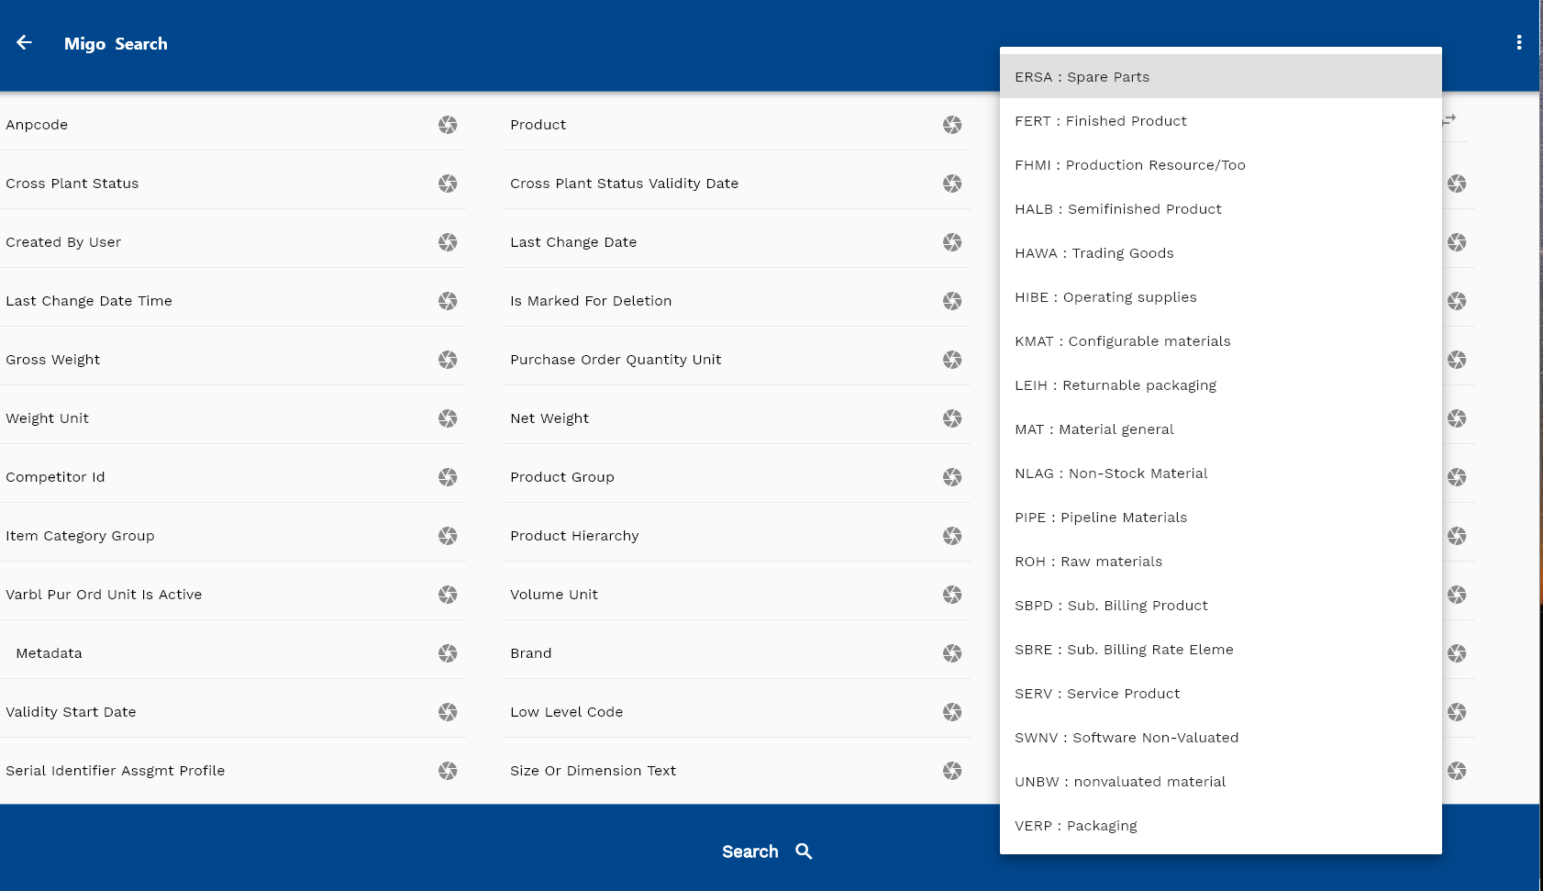Click the aperture icon beside Product field
This screenshot has width=1543, height=891.
point(952,125)
